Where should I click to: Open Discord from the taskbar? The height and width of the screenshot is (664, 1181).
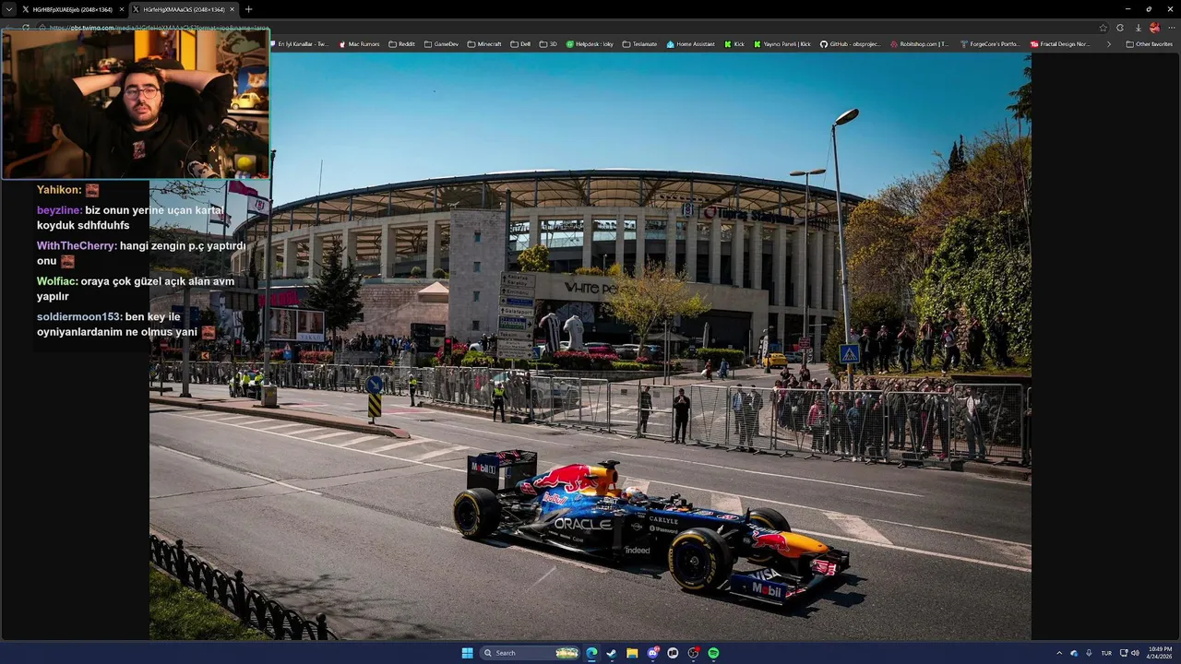click(652, 653)
